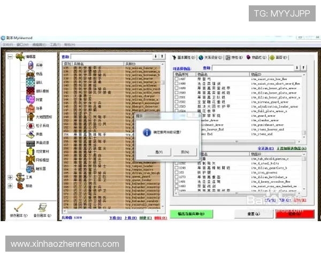
Task: Check the box for item 1498
Action: [x=176, y=84]
